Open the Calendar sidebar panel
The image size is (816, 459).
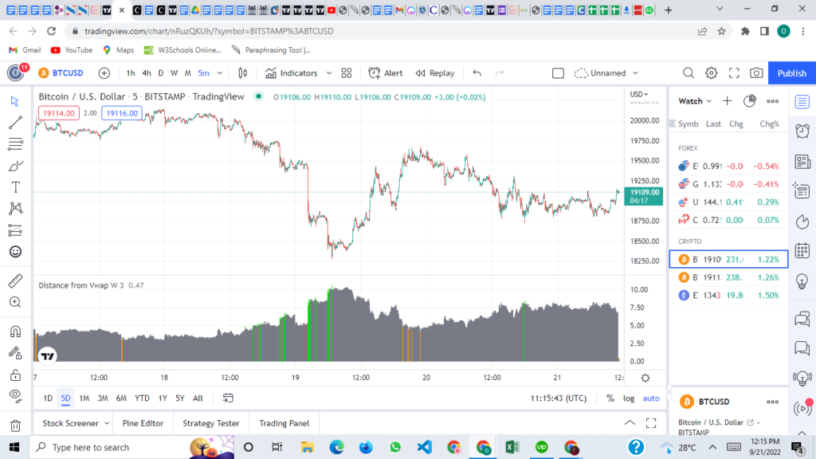click(x=802, y=251)
